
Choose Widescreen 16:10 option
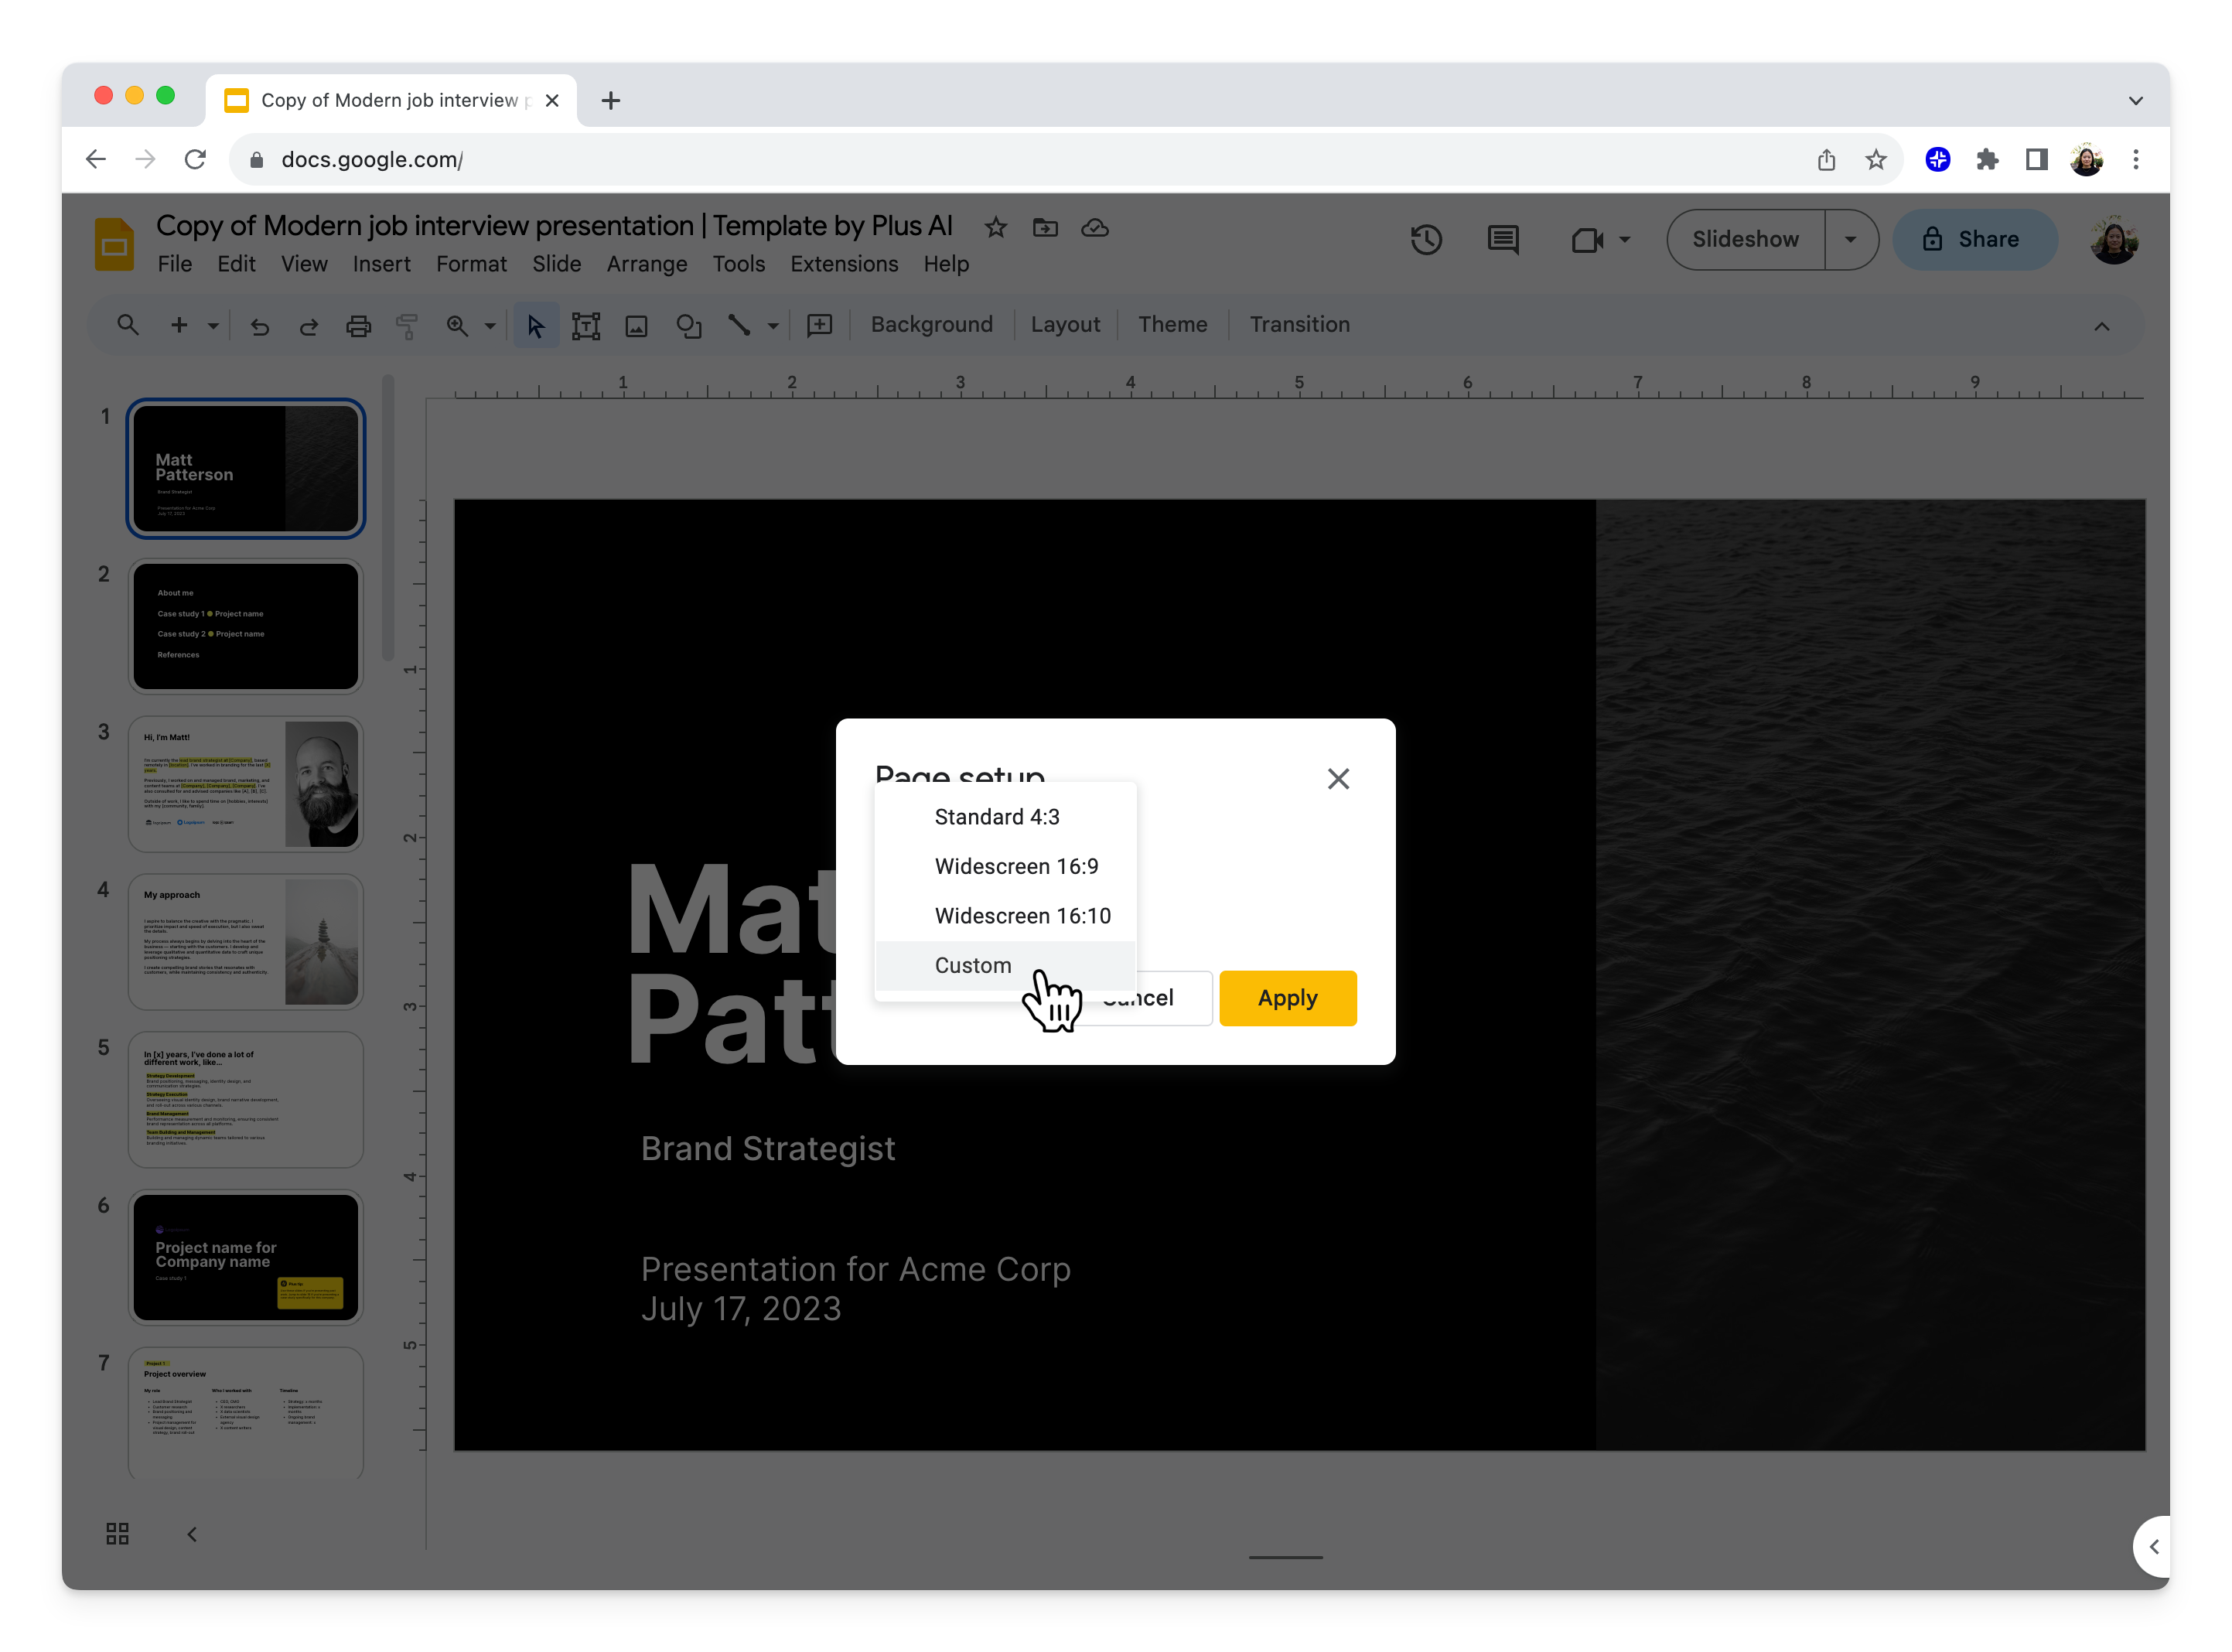click(1005, 916)
